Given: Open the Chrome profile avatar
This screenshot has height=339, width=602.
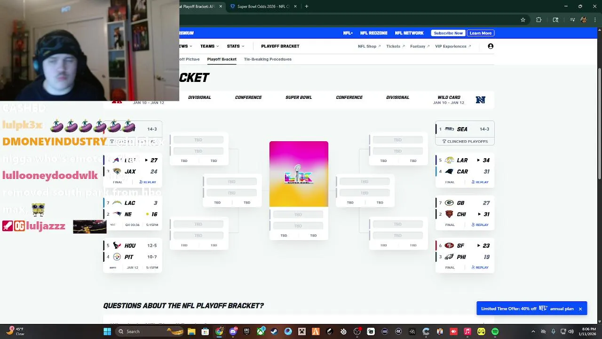Looking at the screenshot, I should tap(584, 20).
